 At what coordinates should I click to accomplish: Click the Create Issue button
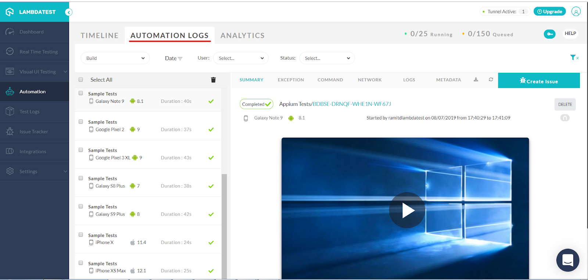click(x=538, y=81)
